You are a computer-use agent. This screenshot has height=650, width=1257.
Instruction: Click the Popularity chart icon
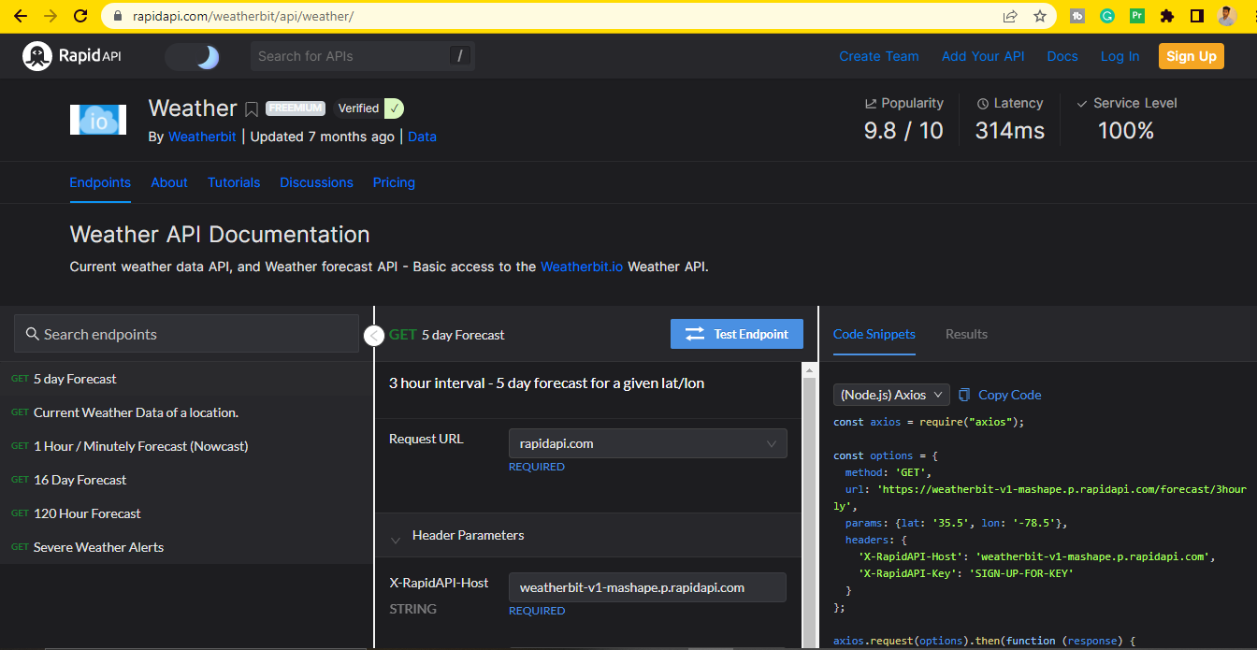click(x=871, y=104)
